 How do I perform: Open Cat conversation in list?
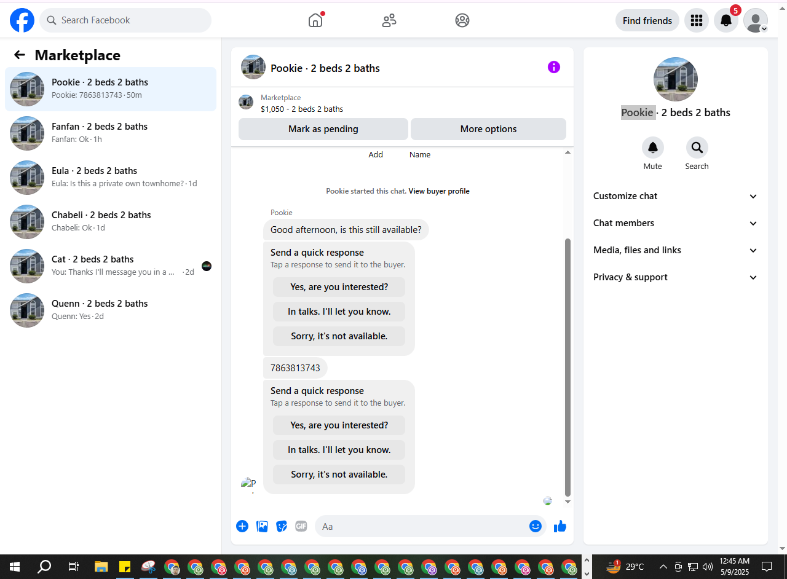(x=111, y=266)
